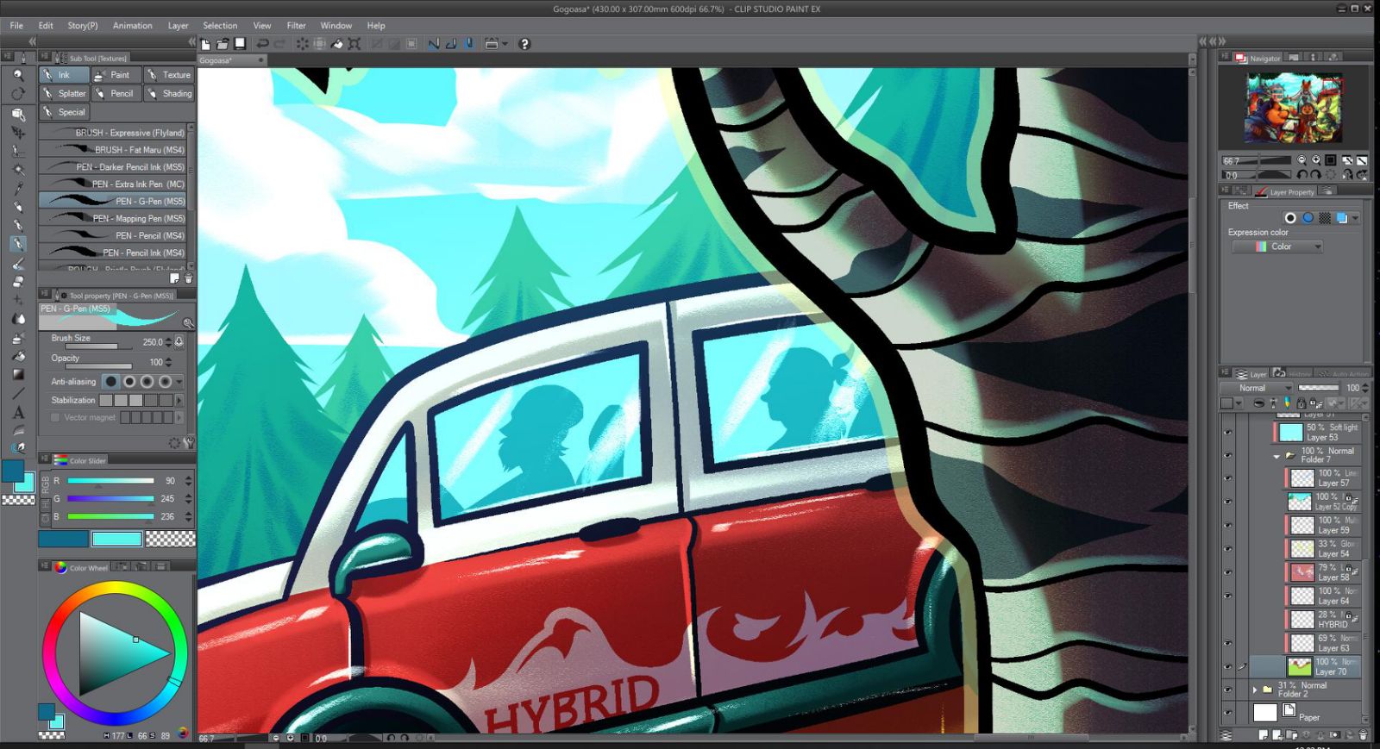Image resolution: width=1380 pixels, height=749 pixels.
Task: Open the Animation menu
Action: (132, 26)
